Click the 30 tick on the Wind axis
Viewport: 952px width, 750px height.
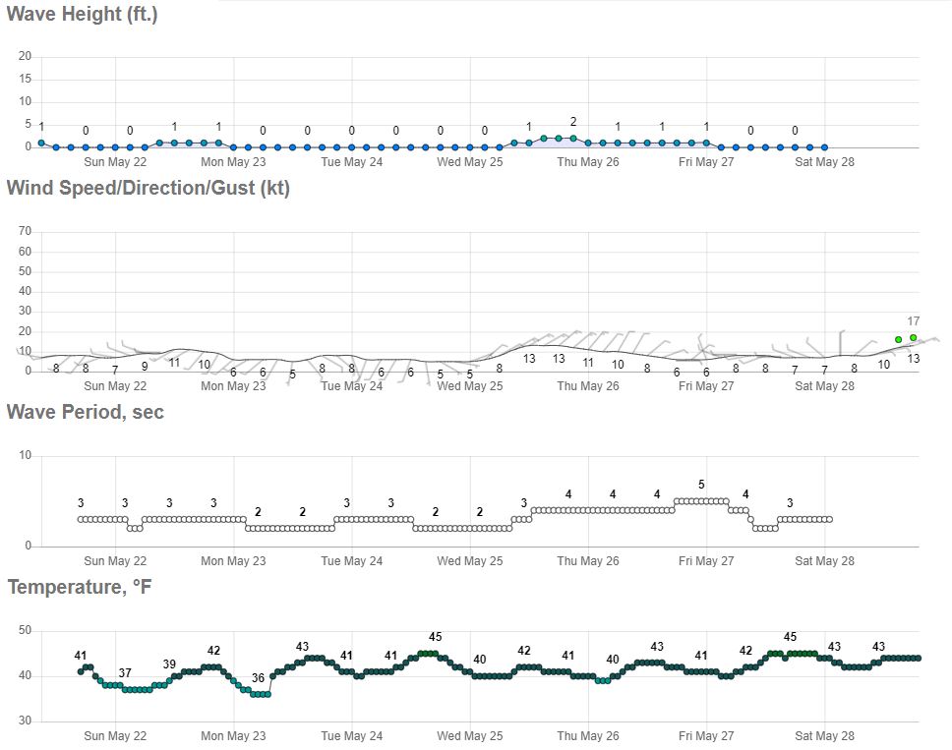click(x=25, y=311)
